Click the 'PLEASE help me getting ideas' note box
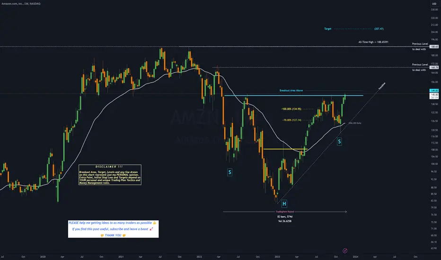The height and width of the screenshot is (260, 441). (x=114, y=229)
